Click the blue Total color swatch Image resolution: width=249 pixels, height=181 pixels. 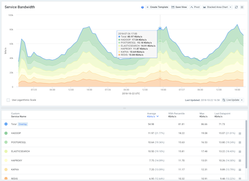point(6,124)
